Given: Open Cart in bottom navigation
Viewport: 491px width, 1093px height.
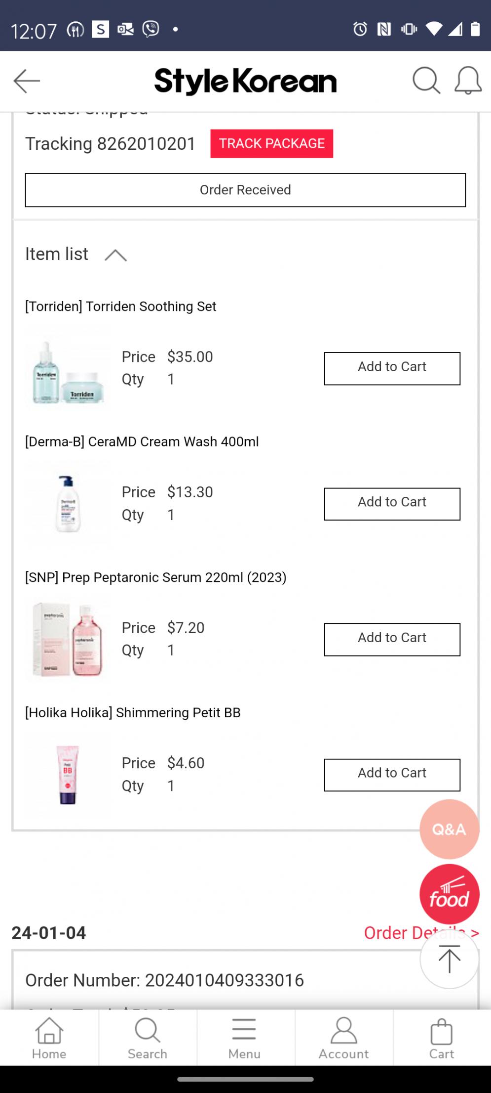Looking at the screenshot, I should coord(441,1038).
